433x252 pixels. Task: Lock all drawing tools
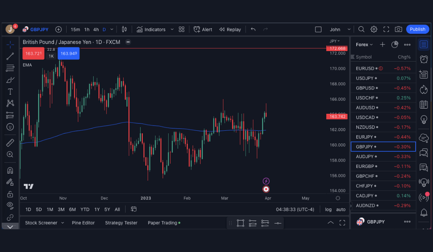[x=10, y=194]
